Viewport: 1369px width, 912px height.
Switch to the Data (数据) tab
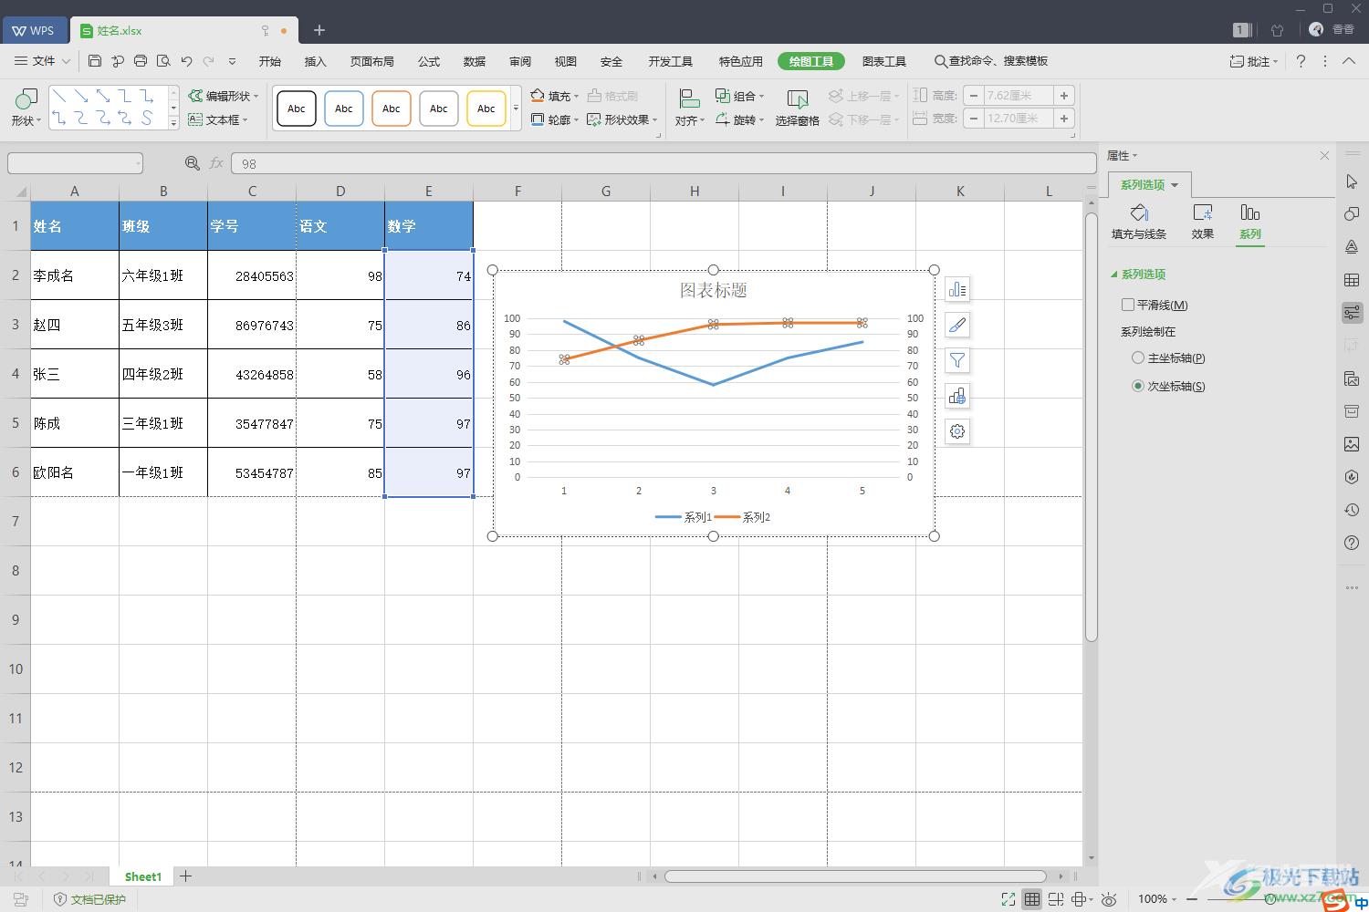(475, 61)
